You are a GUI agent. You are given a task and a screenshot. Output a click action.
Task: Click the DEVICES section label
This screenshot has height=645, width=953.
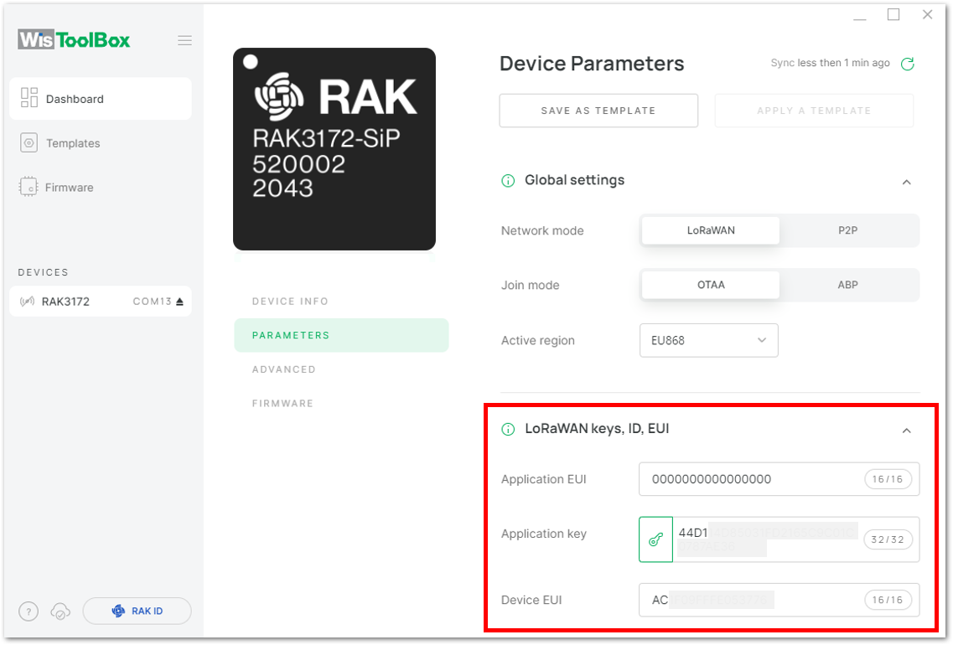(43, 272)
